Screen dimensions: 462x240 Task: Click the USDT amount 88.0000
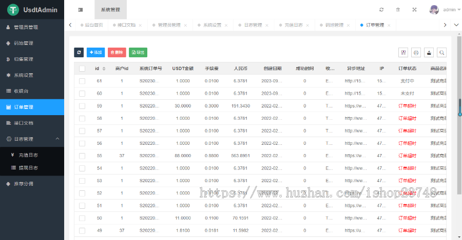pyautogui.click(x=183, y=156)
